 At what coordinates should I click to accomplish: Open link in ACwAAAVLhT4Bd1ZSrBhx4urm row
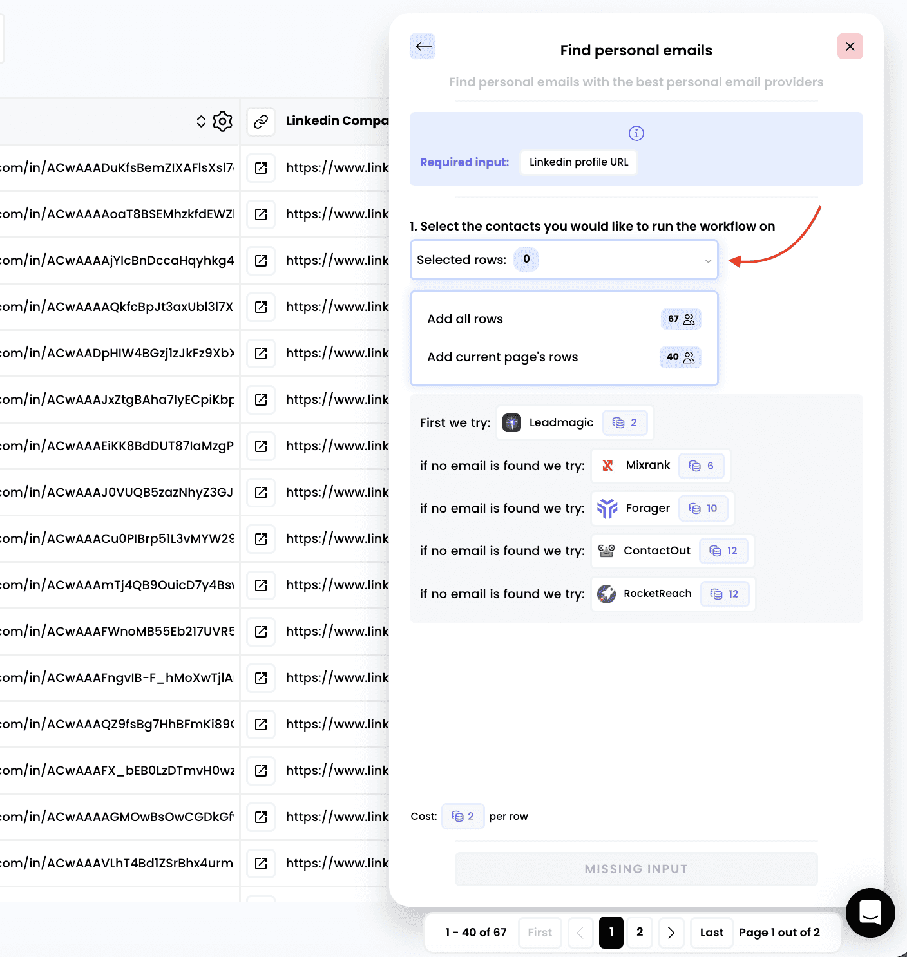261,864
